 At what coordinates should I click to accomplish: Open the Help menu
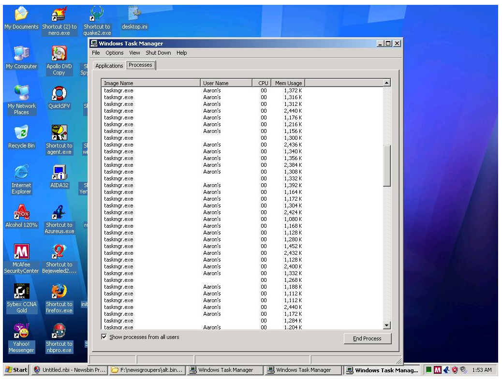click(181, 53)
